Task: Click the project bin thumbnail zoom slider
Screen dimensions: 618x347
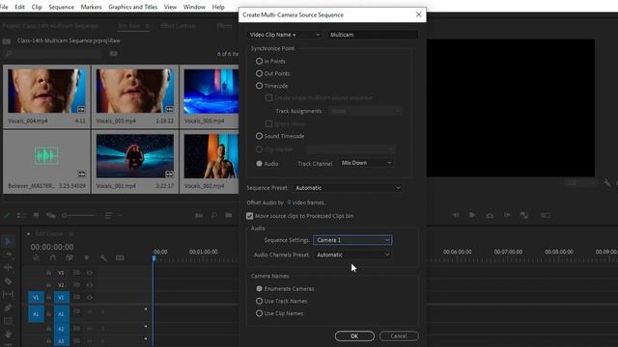Action: point(79,215)
